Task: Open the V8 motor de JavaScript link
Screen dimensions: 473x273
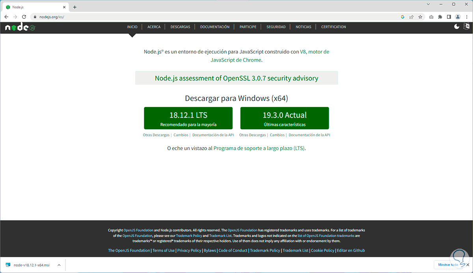Action: point(315,52)
